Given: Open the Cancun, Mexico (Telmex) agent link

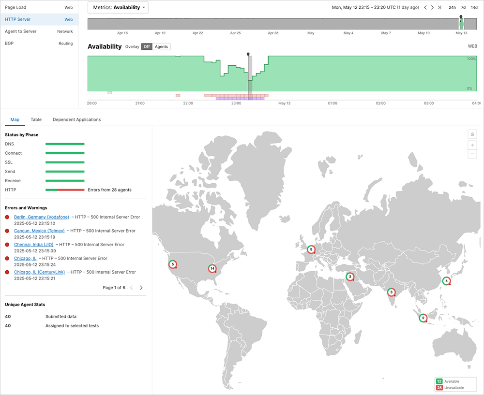Looking at the screenshot, I should [x=39, y=231].
